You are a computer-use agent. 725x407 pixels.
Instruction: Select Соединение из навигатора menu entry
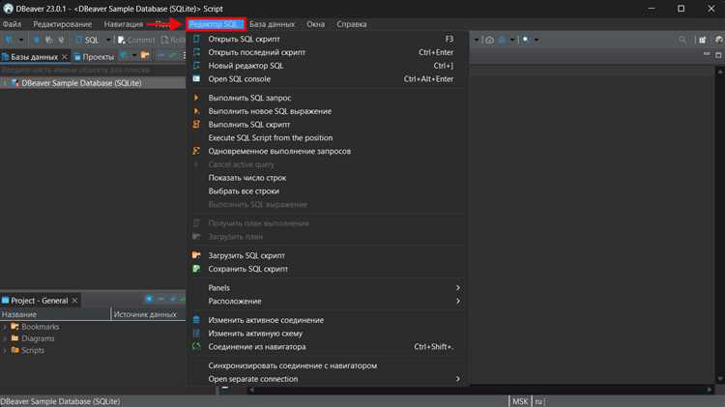tap(327, 347)
